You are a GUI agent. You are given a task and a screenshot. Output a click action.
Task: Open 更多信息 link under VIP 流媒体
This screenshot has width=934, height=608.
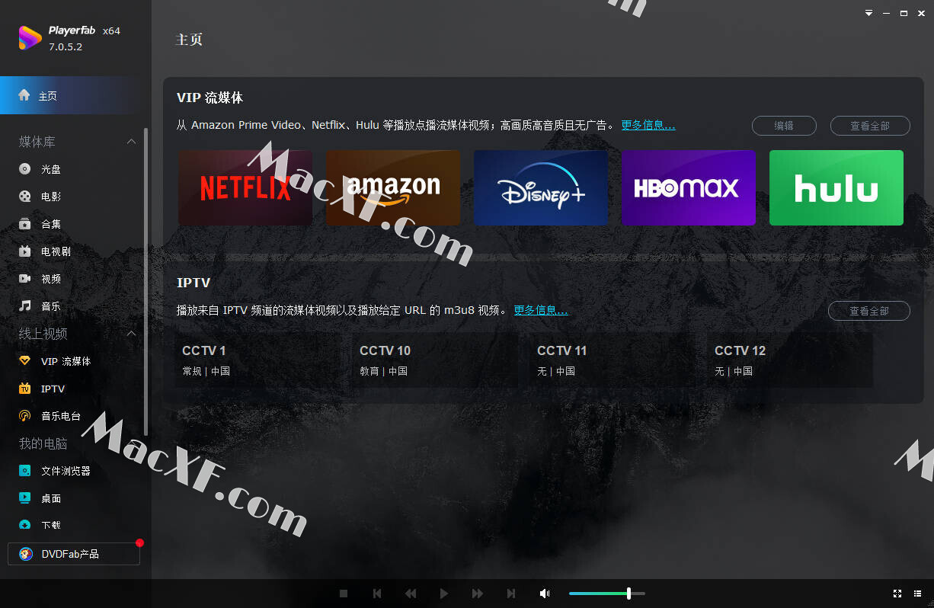pos(648,125)
